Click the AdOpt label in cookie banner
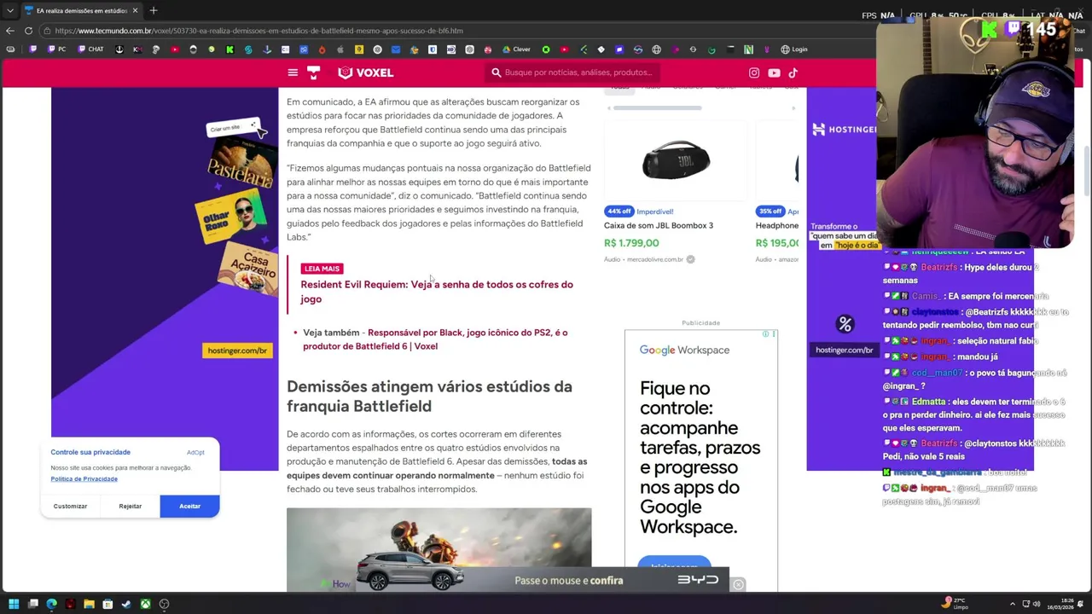1092x614 pixels. 195,452
